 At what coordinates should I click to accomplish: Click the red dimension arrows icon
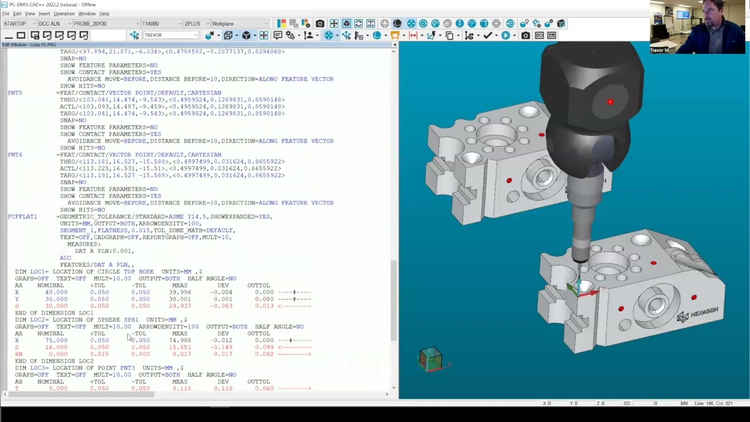pyautogui.click(x=413, y=35)
